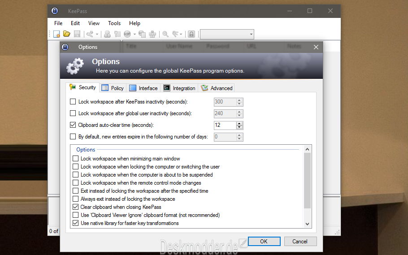
Task: Click the KeePass main window title bar lock icon
Action: pos(55,11)
